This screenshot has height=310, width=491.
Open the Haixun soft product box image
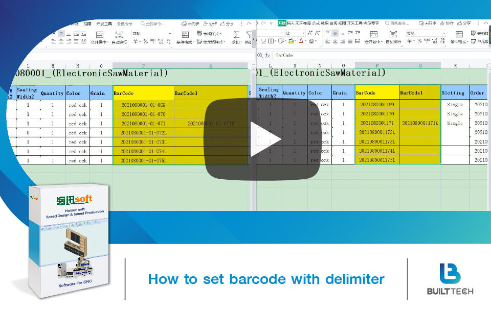[69, 241]
